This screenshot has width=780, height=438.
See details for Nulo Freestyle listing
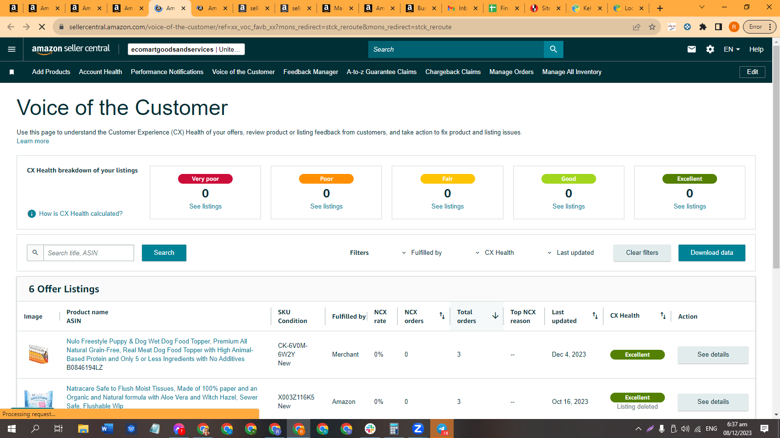[x=713, y=355]
